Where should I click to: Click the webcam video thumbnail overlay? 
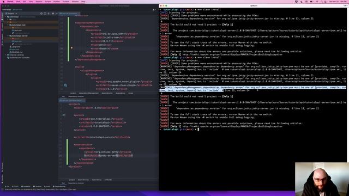[x=322, y=179]
